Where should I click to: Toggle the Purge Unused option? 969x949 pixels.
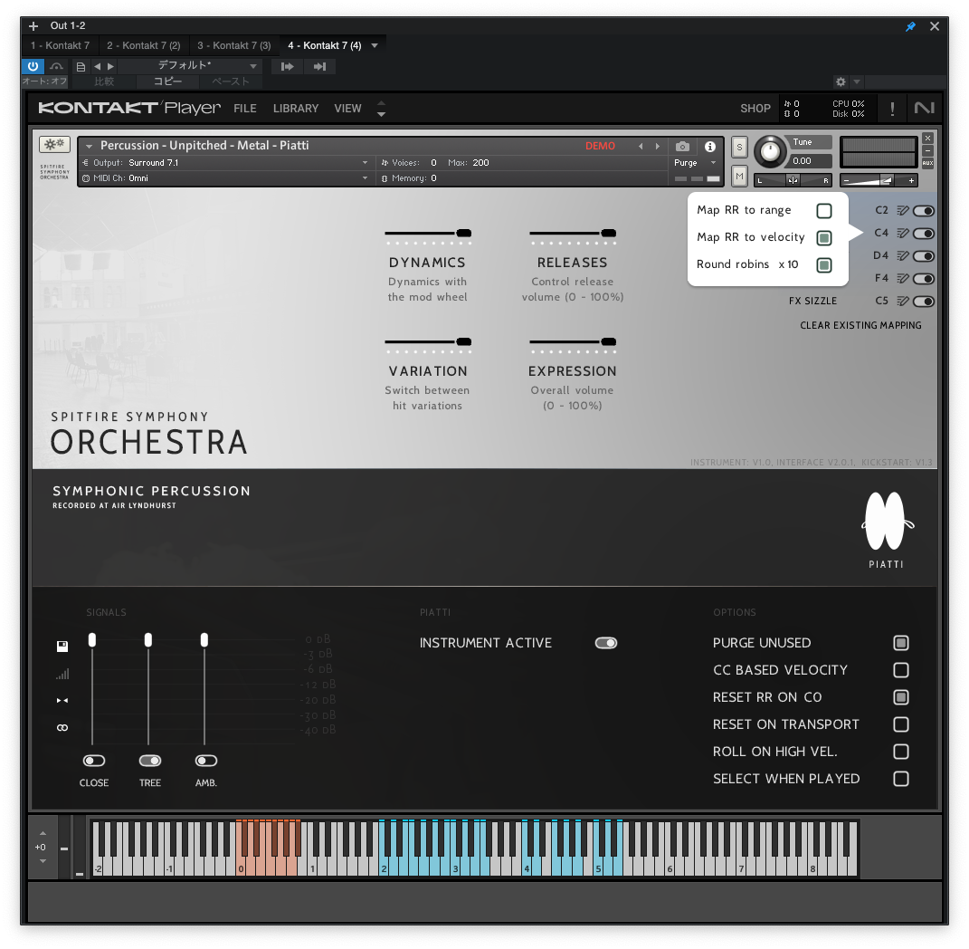coord(901,643)
